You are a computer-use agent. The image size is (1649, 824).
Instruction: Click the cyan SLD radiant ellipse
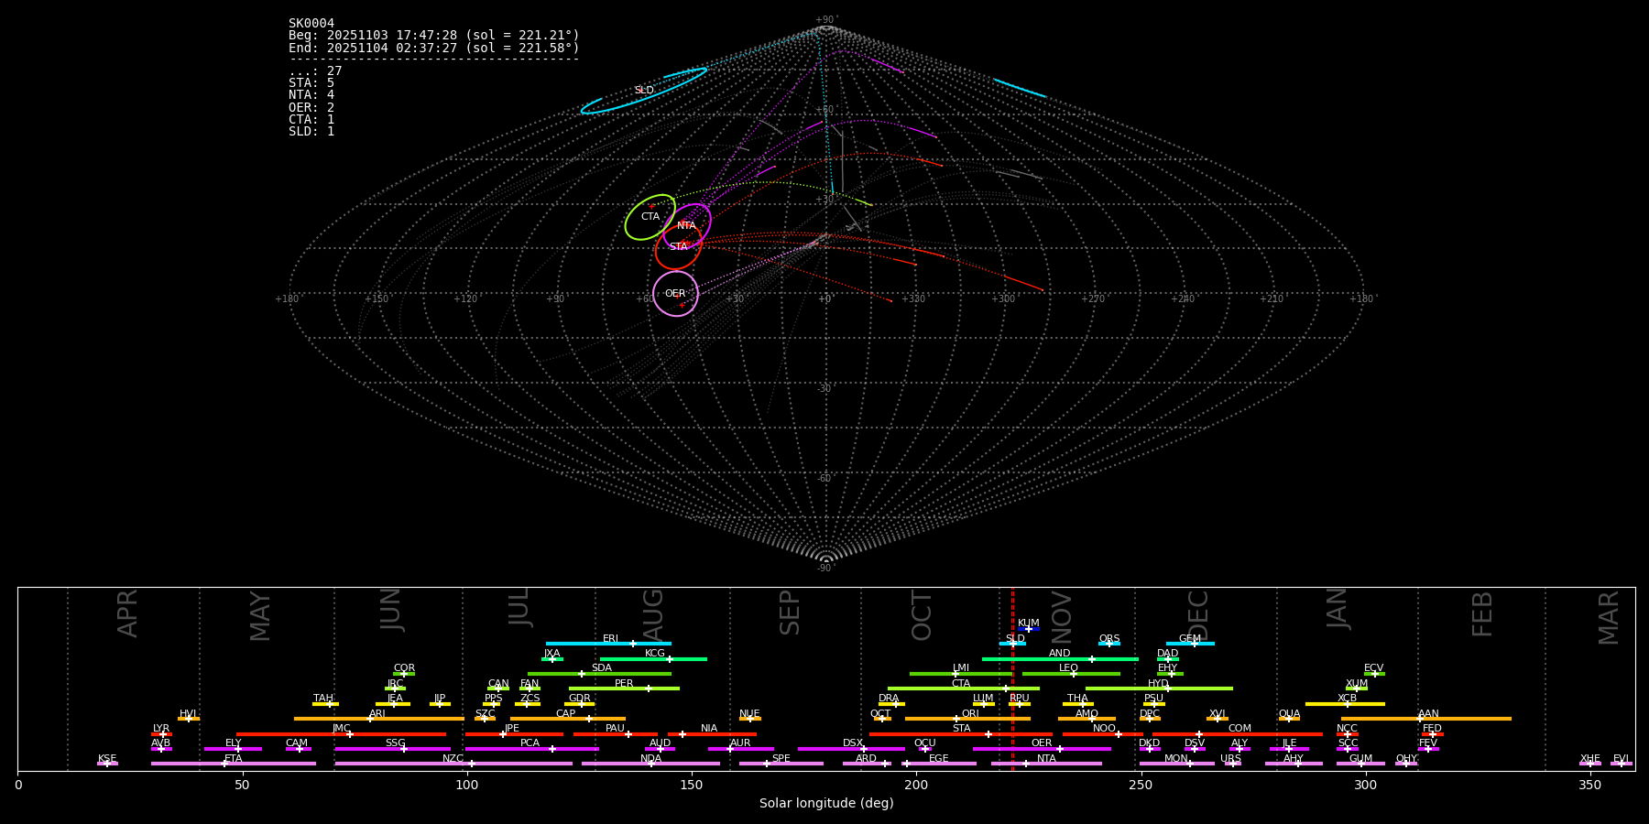[644, 91]
